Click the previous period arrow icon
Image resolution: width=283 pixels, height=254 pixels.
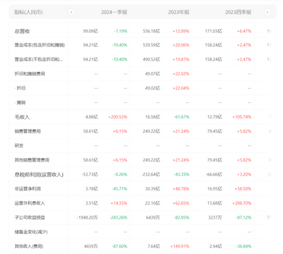coord(71,12)
